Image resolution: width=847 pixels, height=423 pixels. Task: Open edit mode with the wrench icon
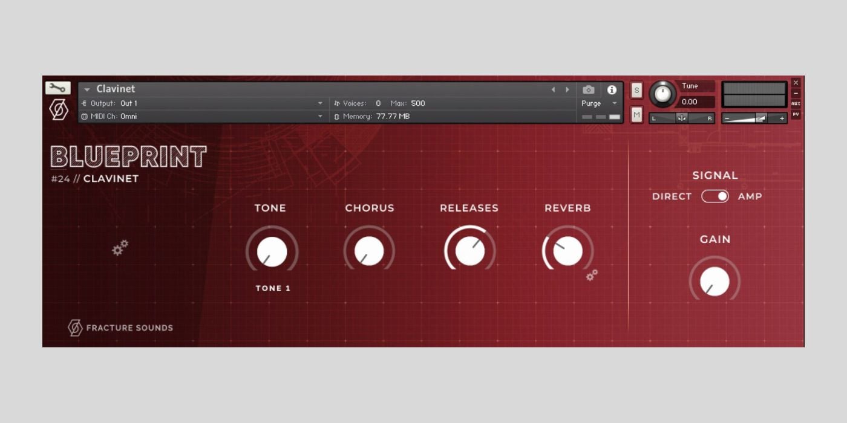pyautogui.click(x=57, y=87)
